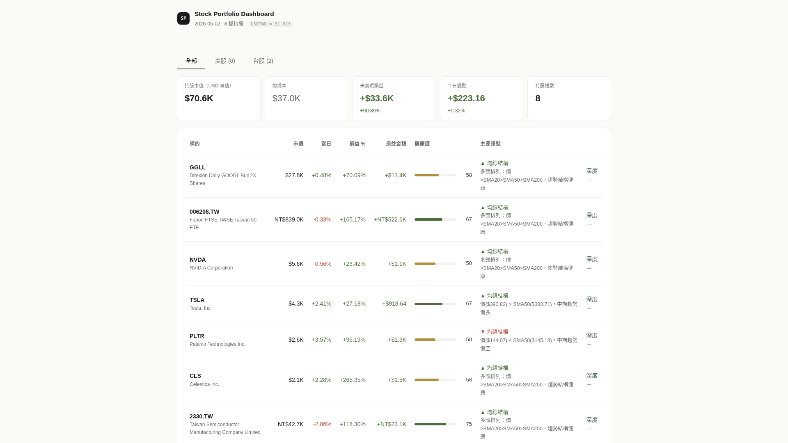Image resolution: width=788 pixels, height=443 pixels.
Task: Open 深度 link for GGLL
Action: tap(592, 175)
